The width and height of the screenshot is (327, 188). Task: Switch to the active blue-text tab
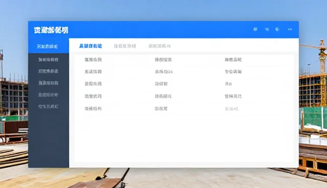90,46
